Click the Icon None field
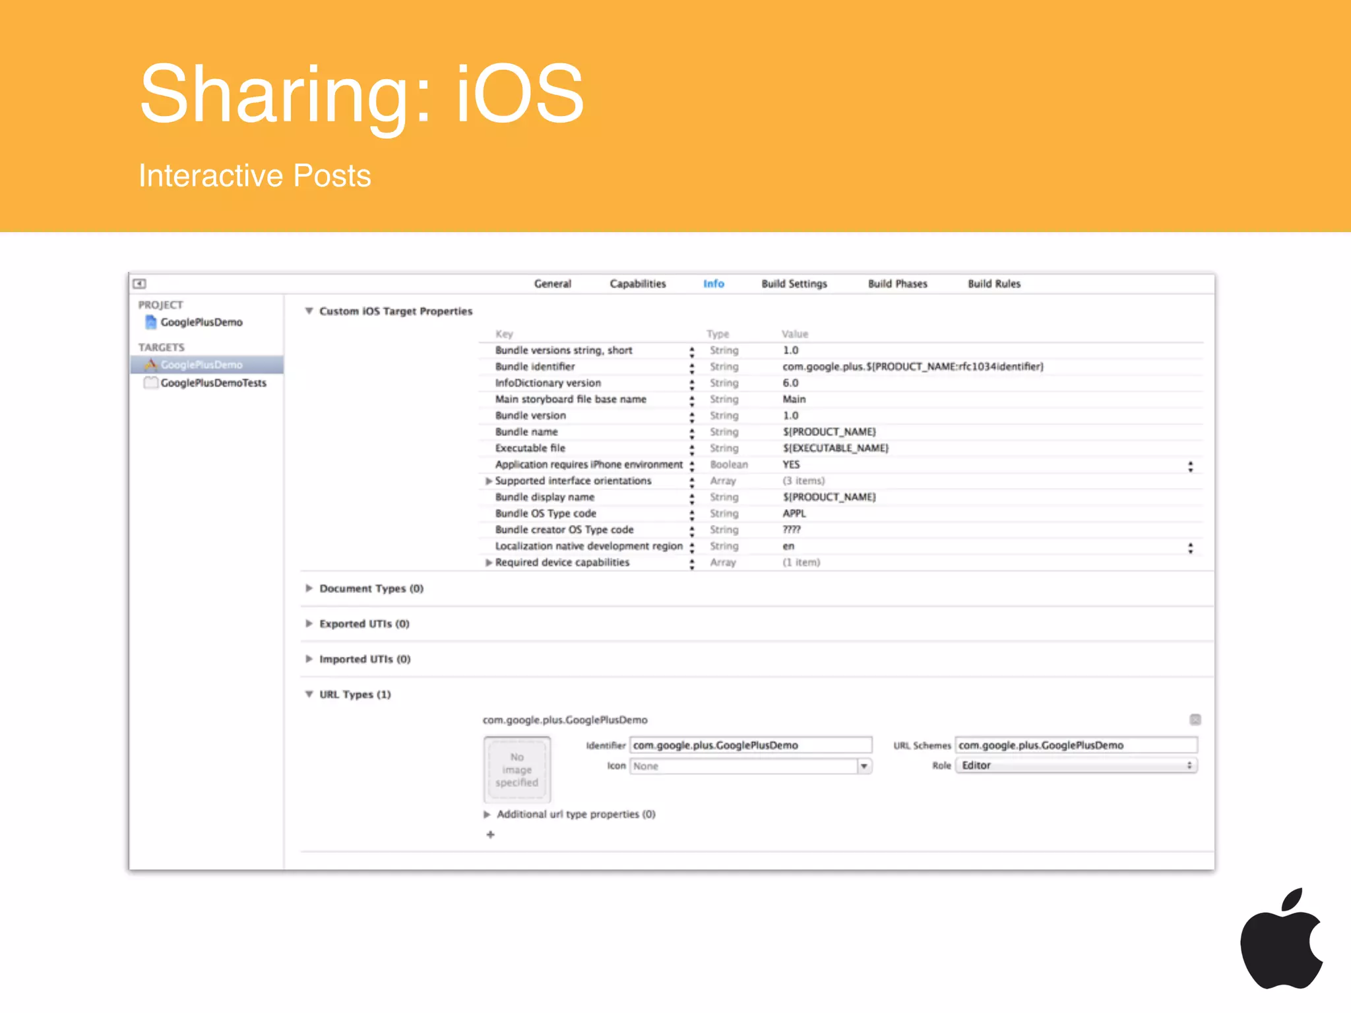This screenshot has height=1013, width=1351. pyautogui.click(x=743, y=766)
